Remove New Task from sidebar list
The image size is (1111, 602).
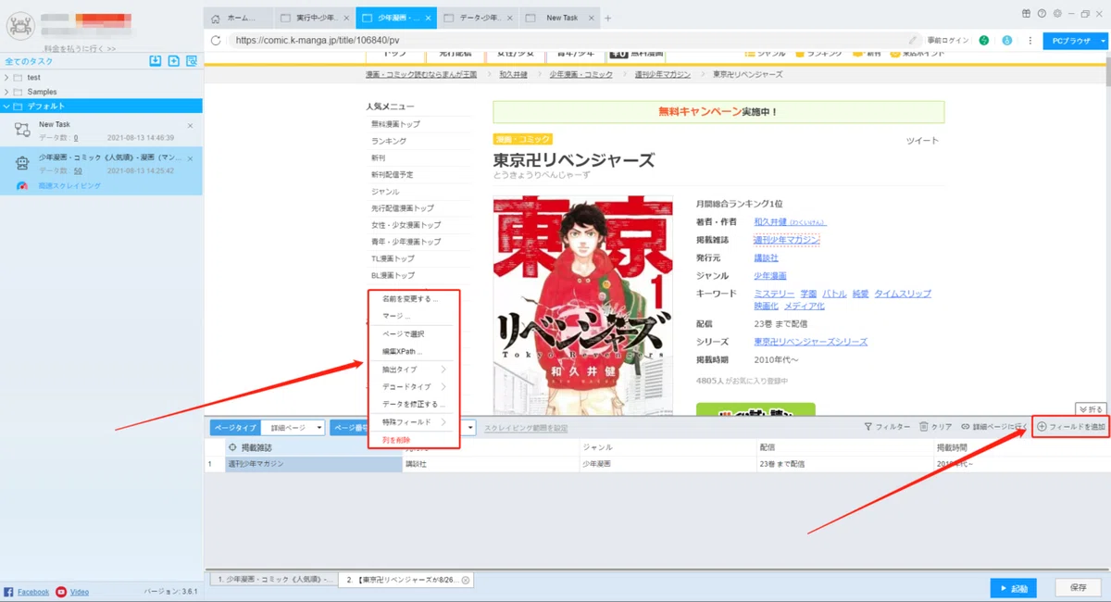[190, 125]
